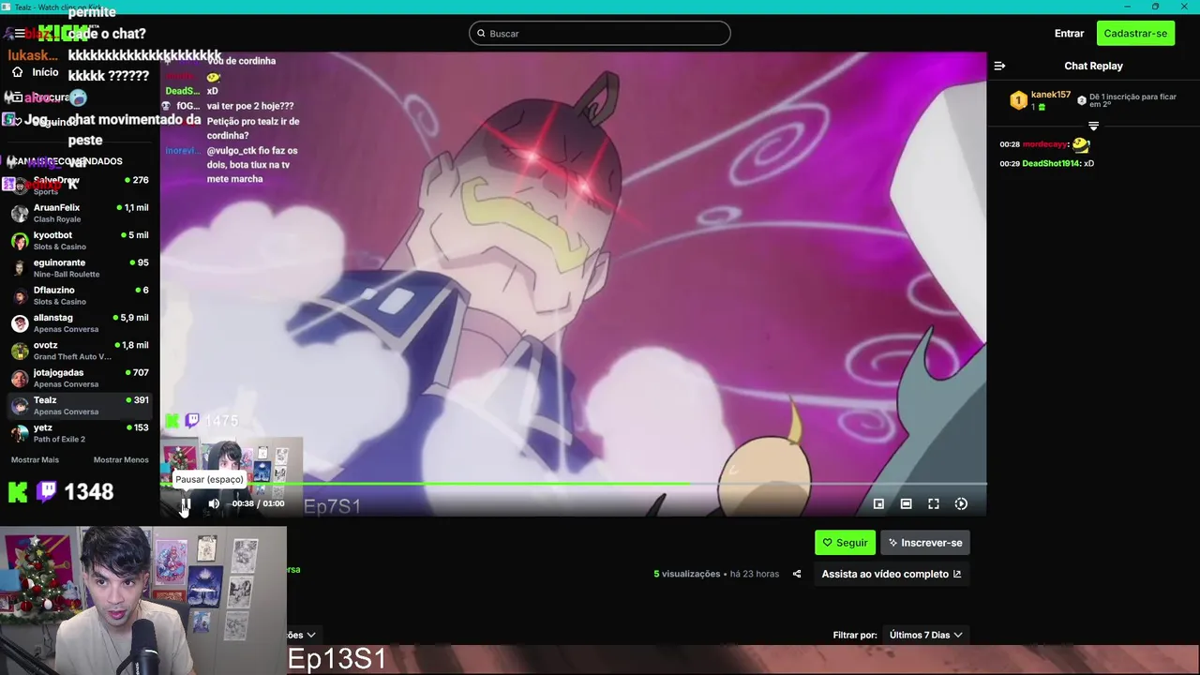Click the Chat Replay header title

pyautogui.click(x=1093, y=66)
